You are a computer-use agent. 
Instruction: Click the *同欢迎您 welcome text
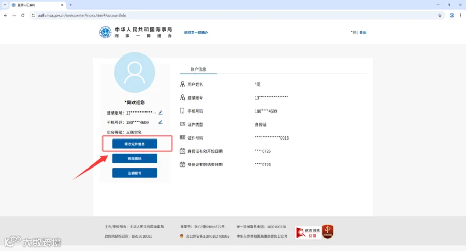pyautogui.click(x=135, y=103)
